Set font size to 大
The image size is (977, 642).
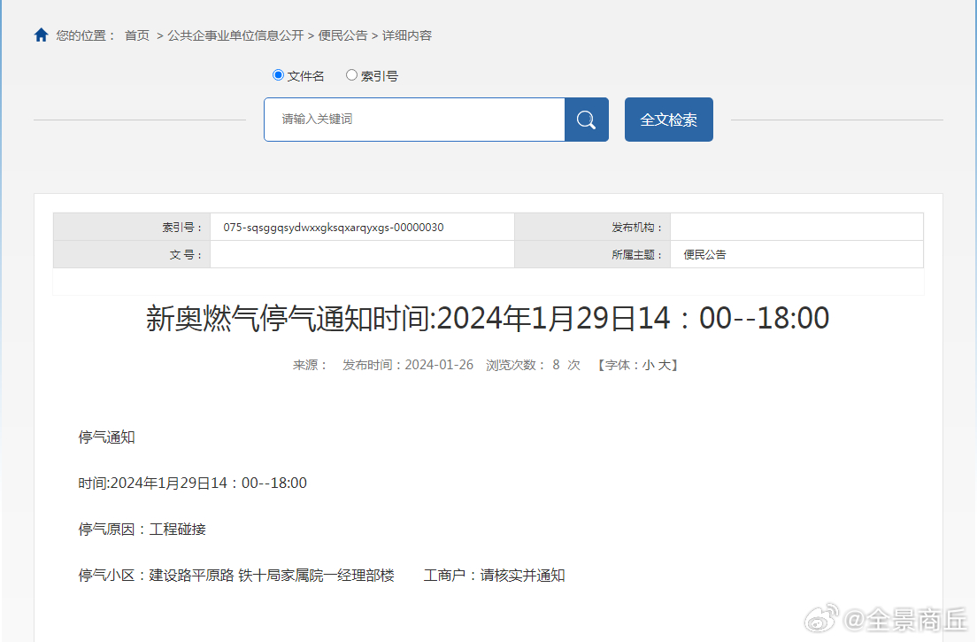(x=664, y=365)
